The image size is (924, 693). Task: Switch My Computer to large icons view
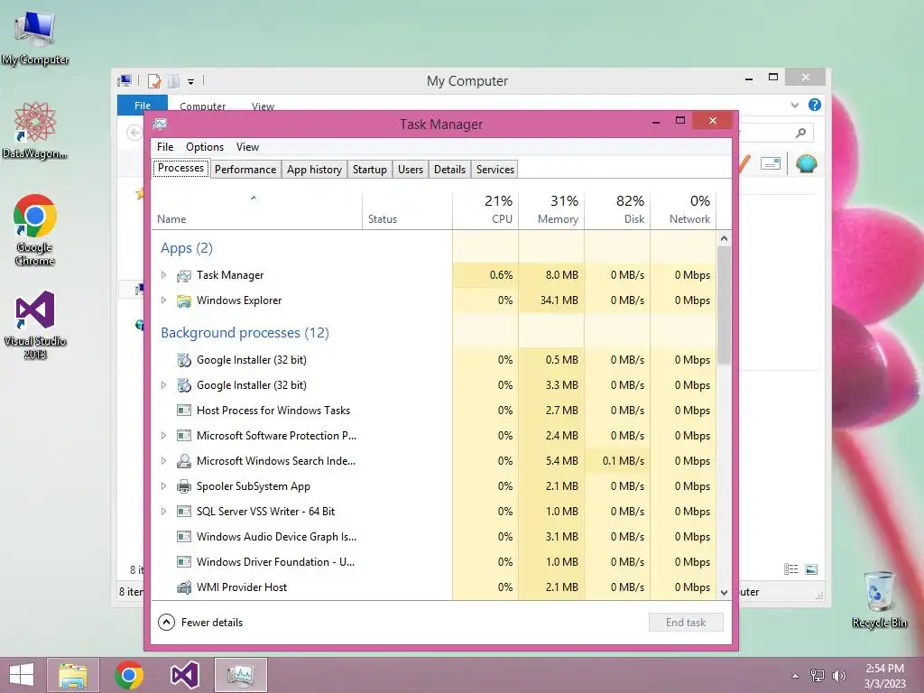pos(811,569)
